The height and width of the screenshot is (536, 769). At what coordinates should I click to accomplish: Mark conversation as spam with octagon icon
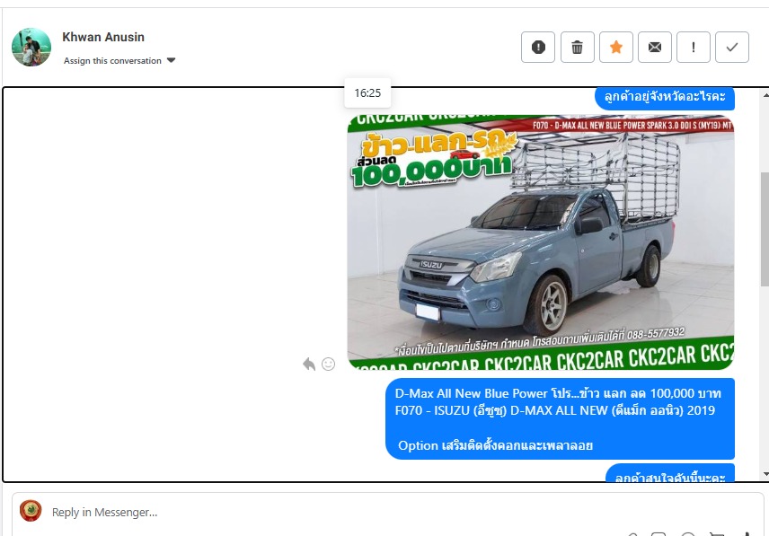click(x=538, y=48)
